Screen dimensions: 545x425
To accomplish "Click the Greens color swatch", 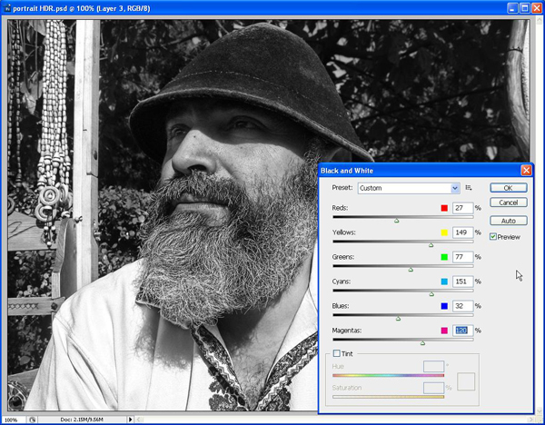I will (444, 257).
